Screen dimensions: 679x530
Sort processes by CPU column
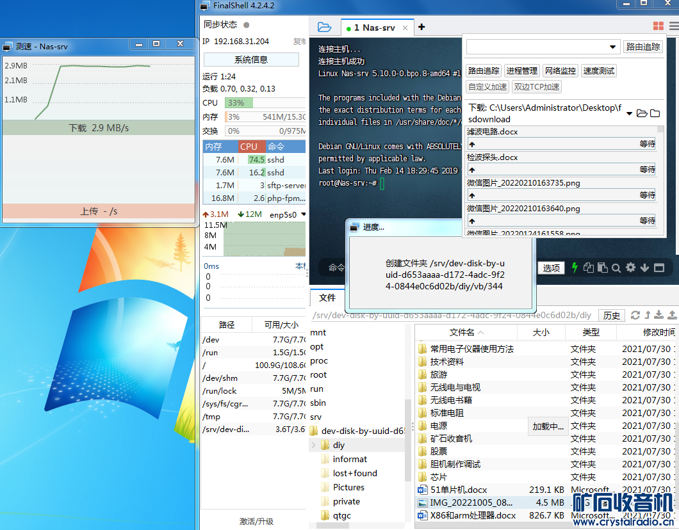249,147
